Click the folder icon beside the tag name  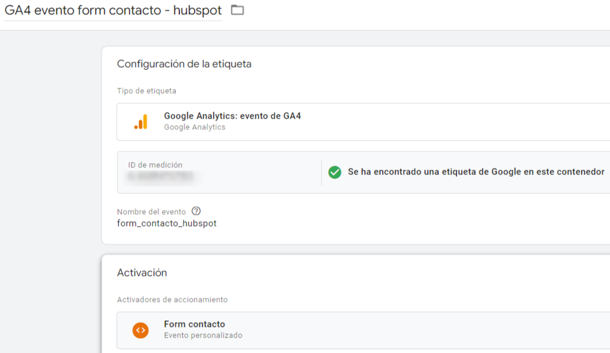(237, 10)
